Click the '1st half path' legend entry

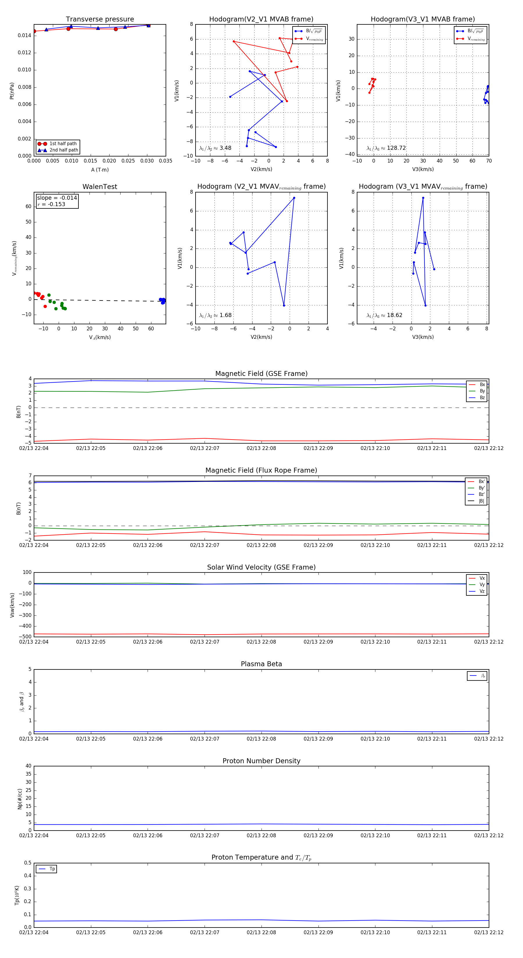coord(58,143)
